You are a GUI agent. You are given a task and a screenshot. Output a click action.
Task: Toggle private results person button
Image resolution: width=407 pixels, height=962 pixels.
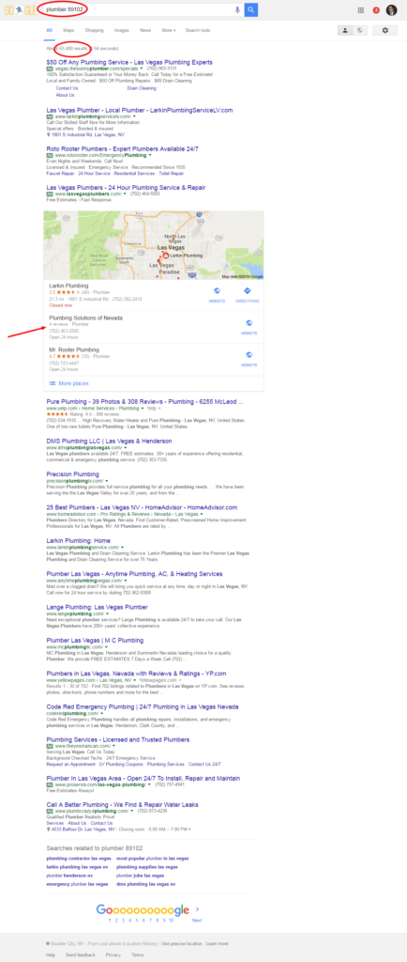[x=345, y=30]
